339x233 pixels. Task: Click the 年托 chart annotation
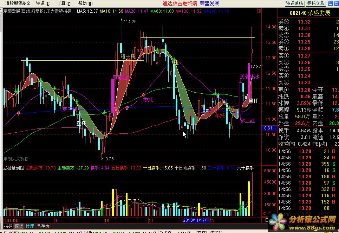point(220,115)
